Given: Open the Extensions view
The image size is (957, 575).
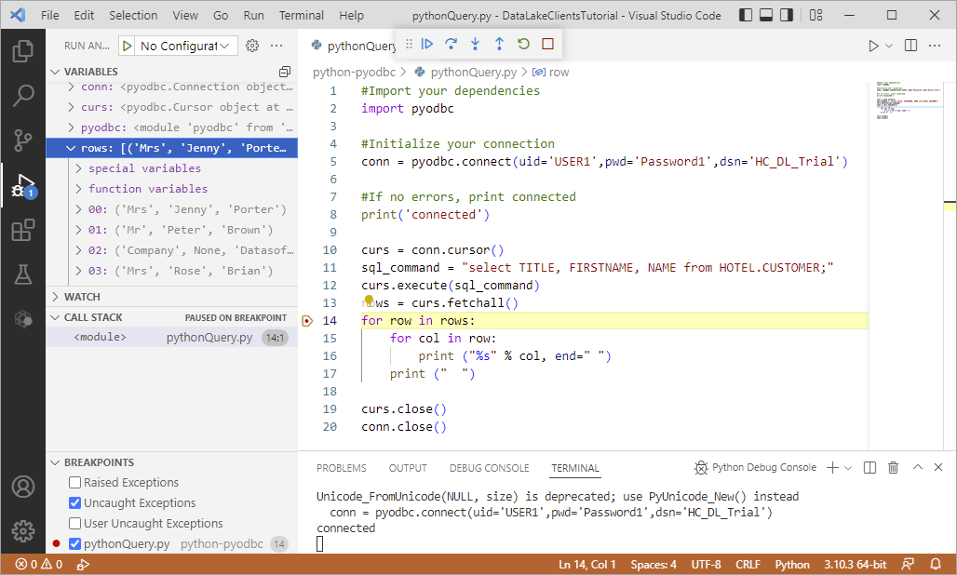Looking at the screenshot, I should [22, 231].
